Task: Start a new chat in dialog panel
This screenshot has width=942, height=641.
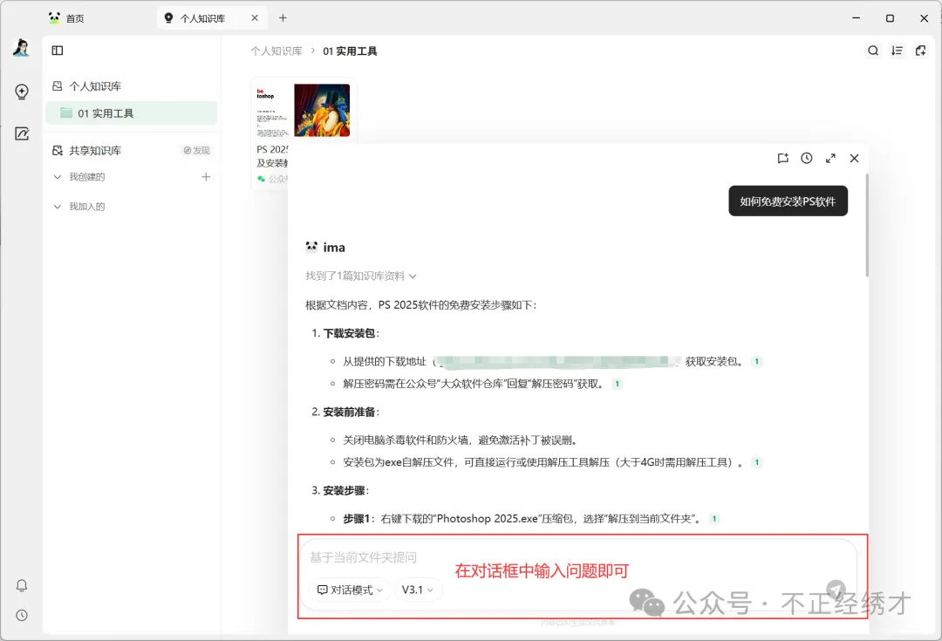Action: coord(782,158)
